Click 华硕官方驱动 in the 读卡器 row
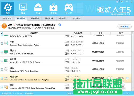This screenshot has width=134, height=96. coord(98,61)
